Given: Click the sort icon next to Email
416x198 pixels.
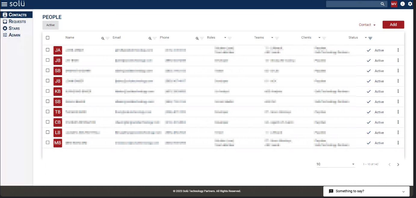Looking at the screenshot, I should point(155,38).
